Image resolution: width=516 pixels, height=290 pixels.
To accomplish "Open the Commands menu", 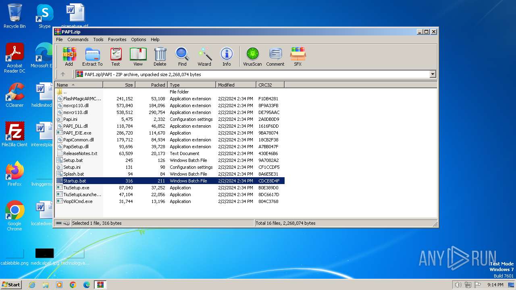I will pos(78,39).
